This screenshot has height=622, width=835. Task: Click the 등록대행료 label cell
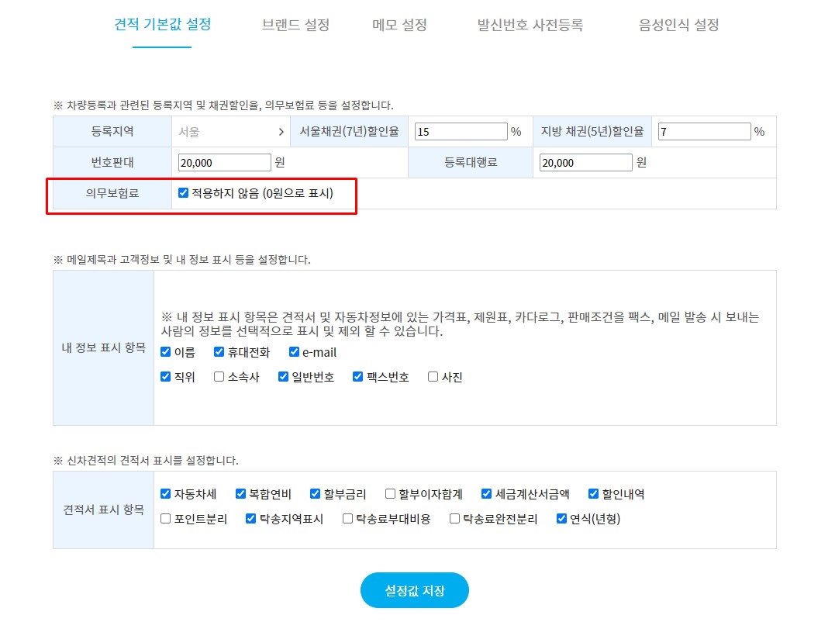471,162
